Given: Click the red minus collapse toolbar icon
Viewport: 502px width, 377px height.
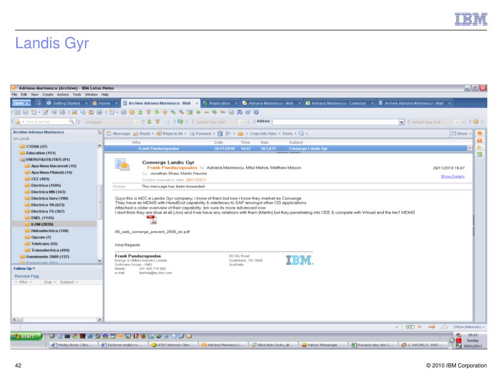Looking at the screenshot, I should [x=206, y=112].
